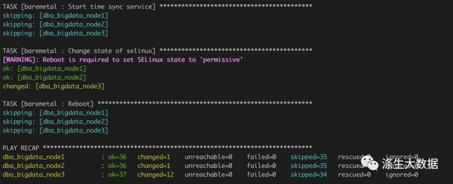Click unreachable=0 on the node2 recap row
The height and width of the screenshot is (184, 453).
209,166
